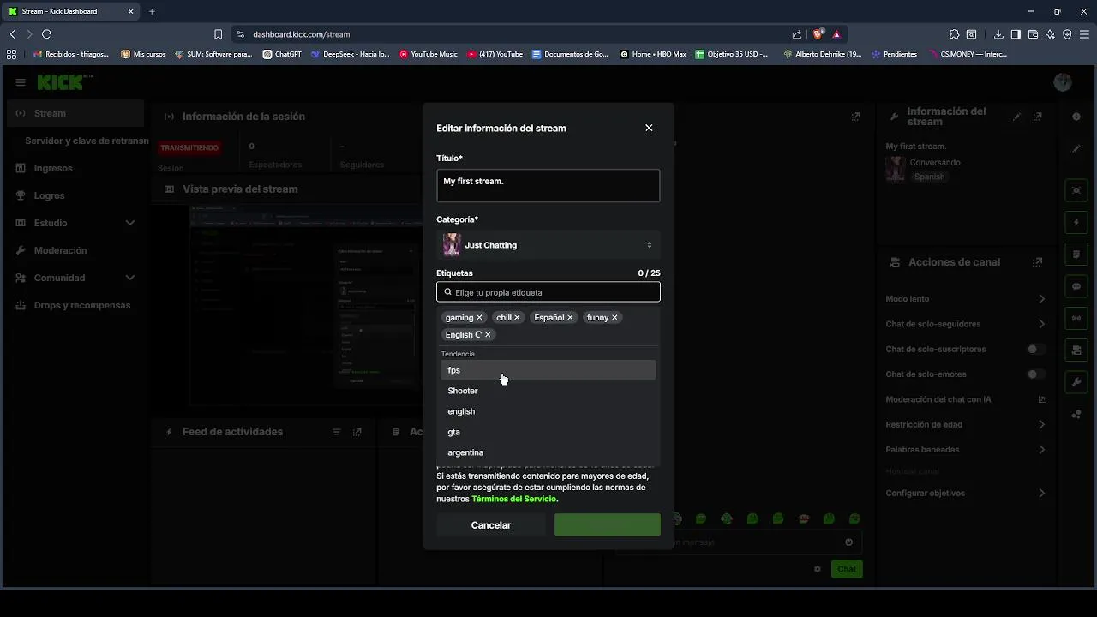Select the Shooter trending tag
The image size is (1097, 617).
pyautogui.click(x=548, y=391)
